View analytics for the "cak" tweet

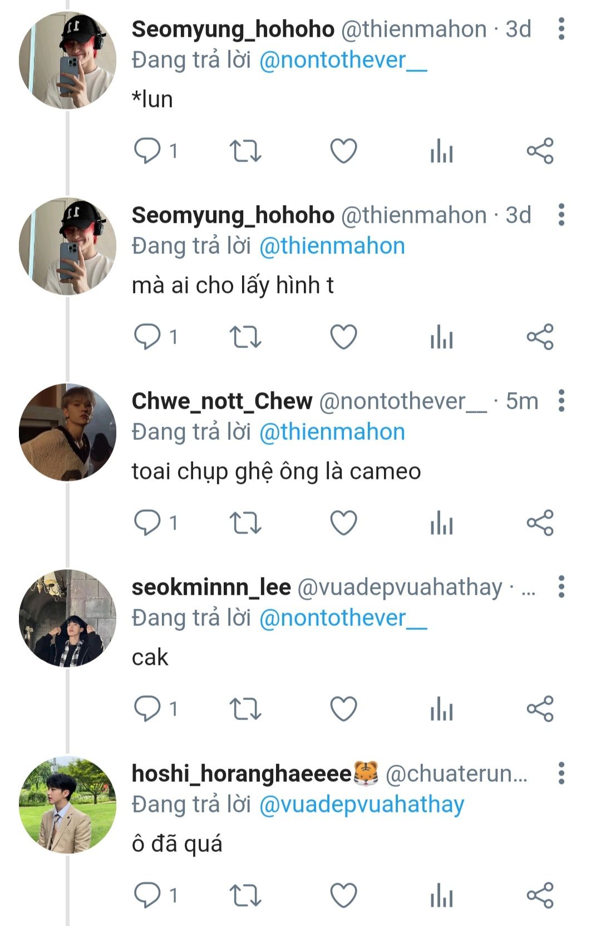[441, 709]
